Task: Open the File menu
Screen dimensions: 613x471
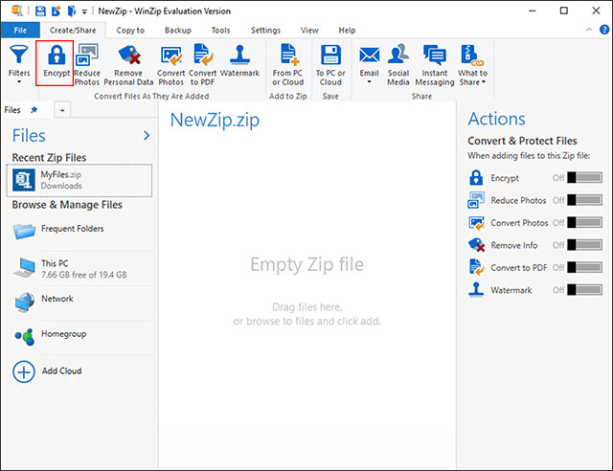Action: (x=19, y=30)
